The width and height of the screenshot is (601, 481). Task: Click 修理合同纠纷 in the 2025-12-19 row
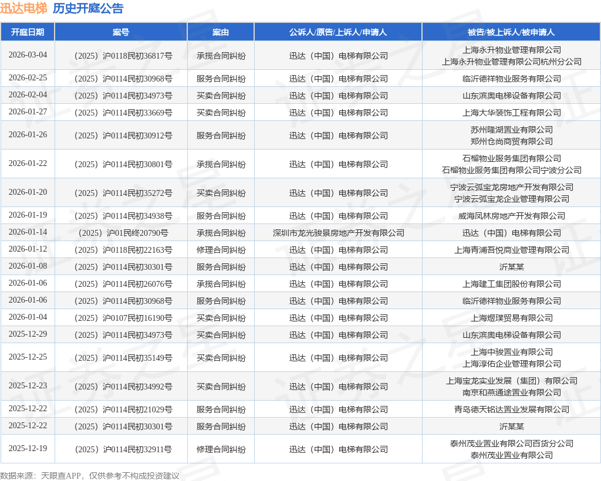click(221, 449)
